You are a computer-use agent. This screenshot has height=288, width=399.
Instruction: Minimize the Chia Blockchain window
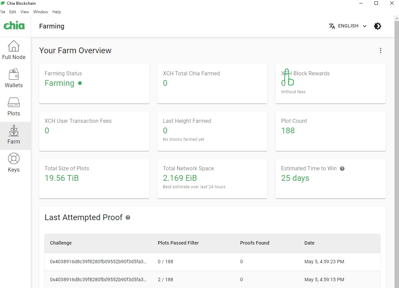[361, 3]
